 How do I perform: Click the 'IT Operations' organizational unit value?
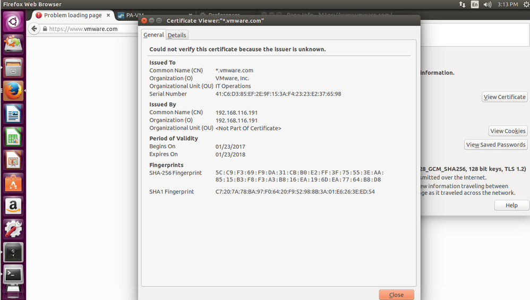[x=233, y=86]
